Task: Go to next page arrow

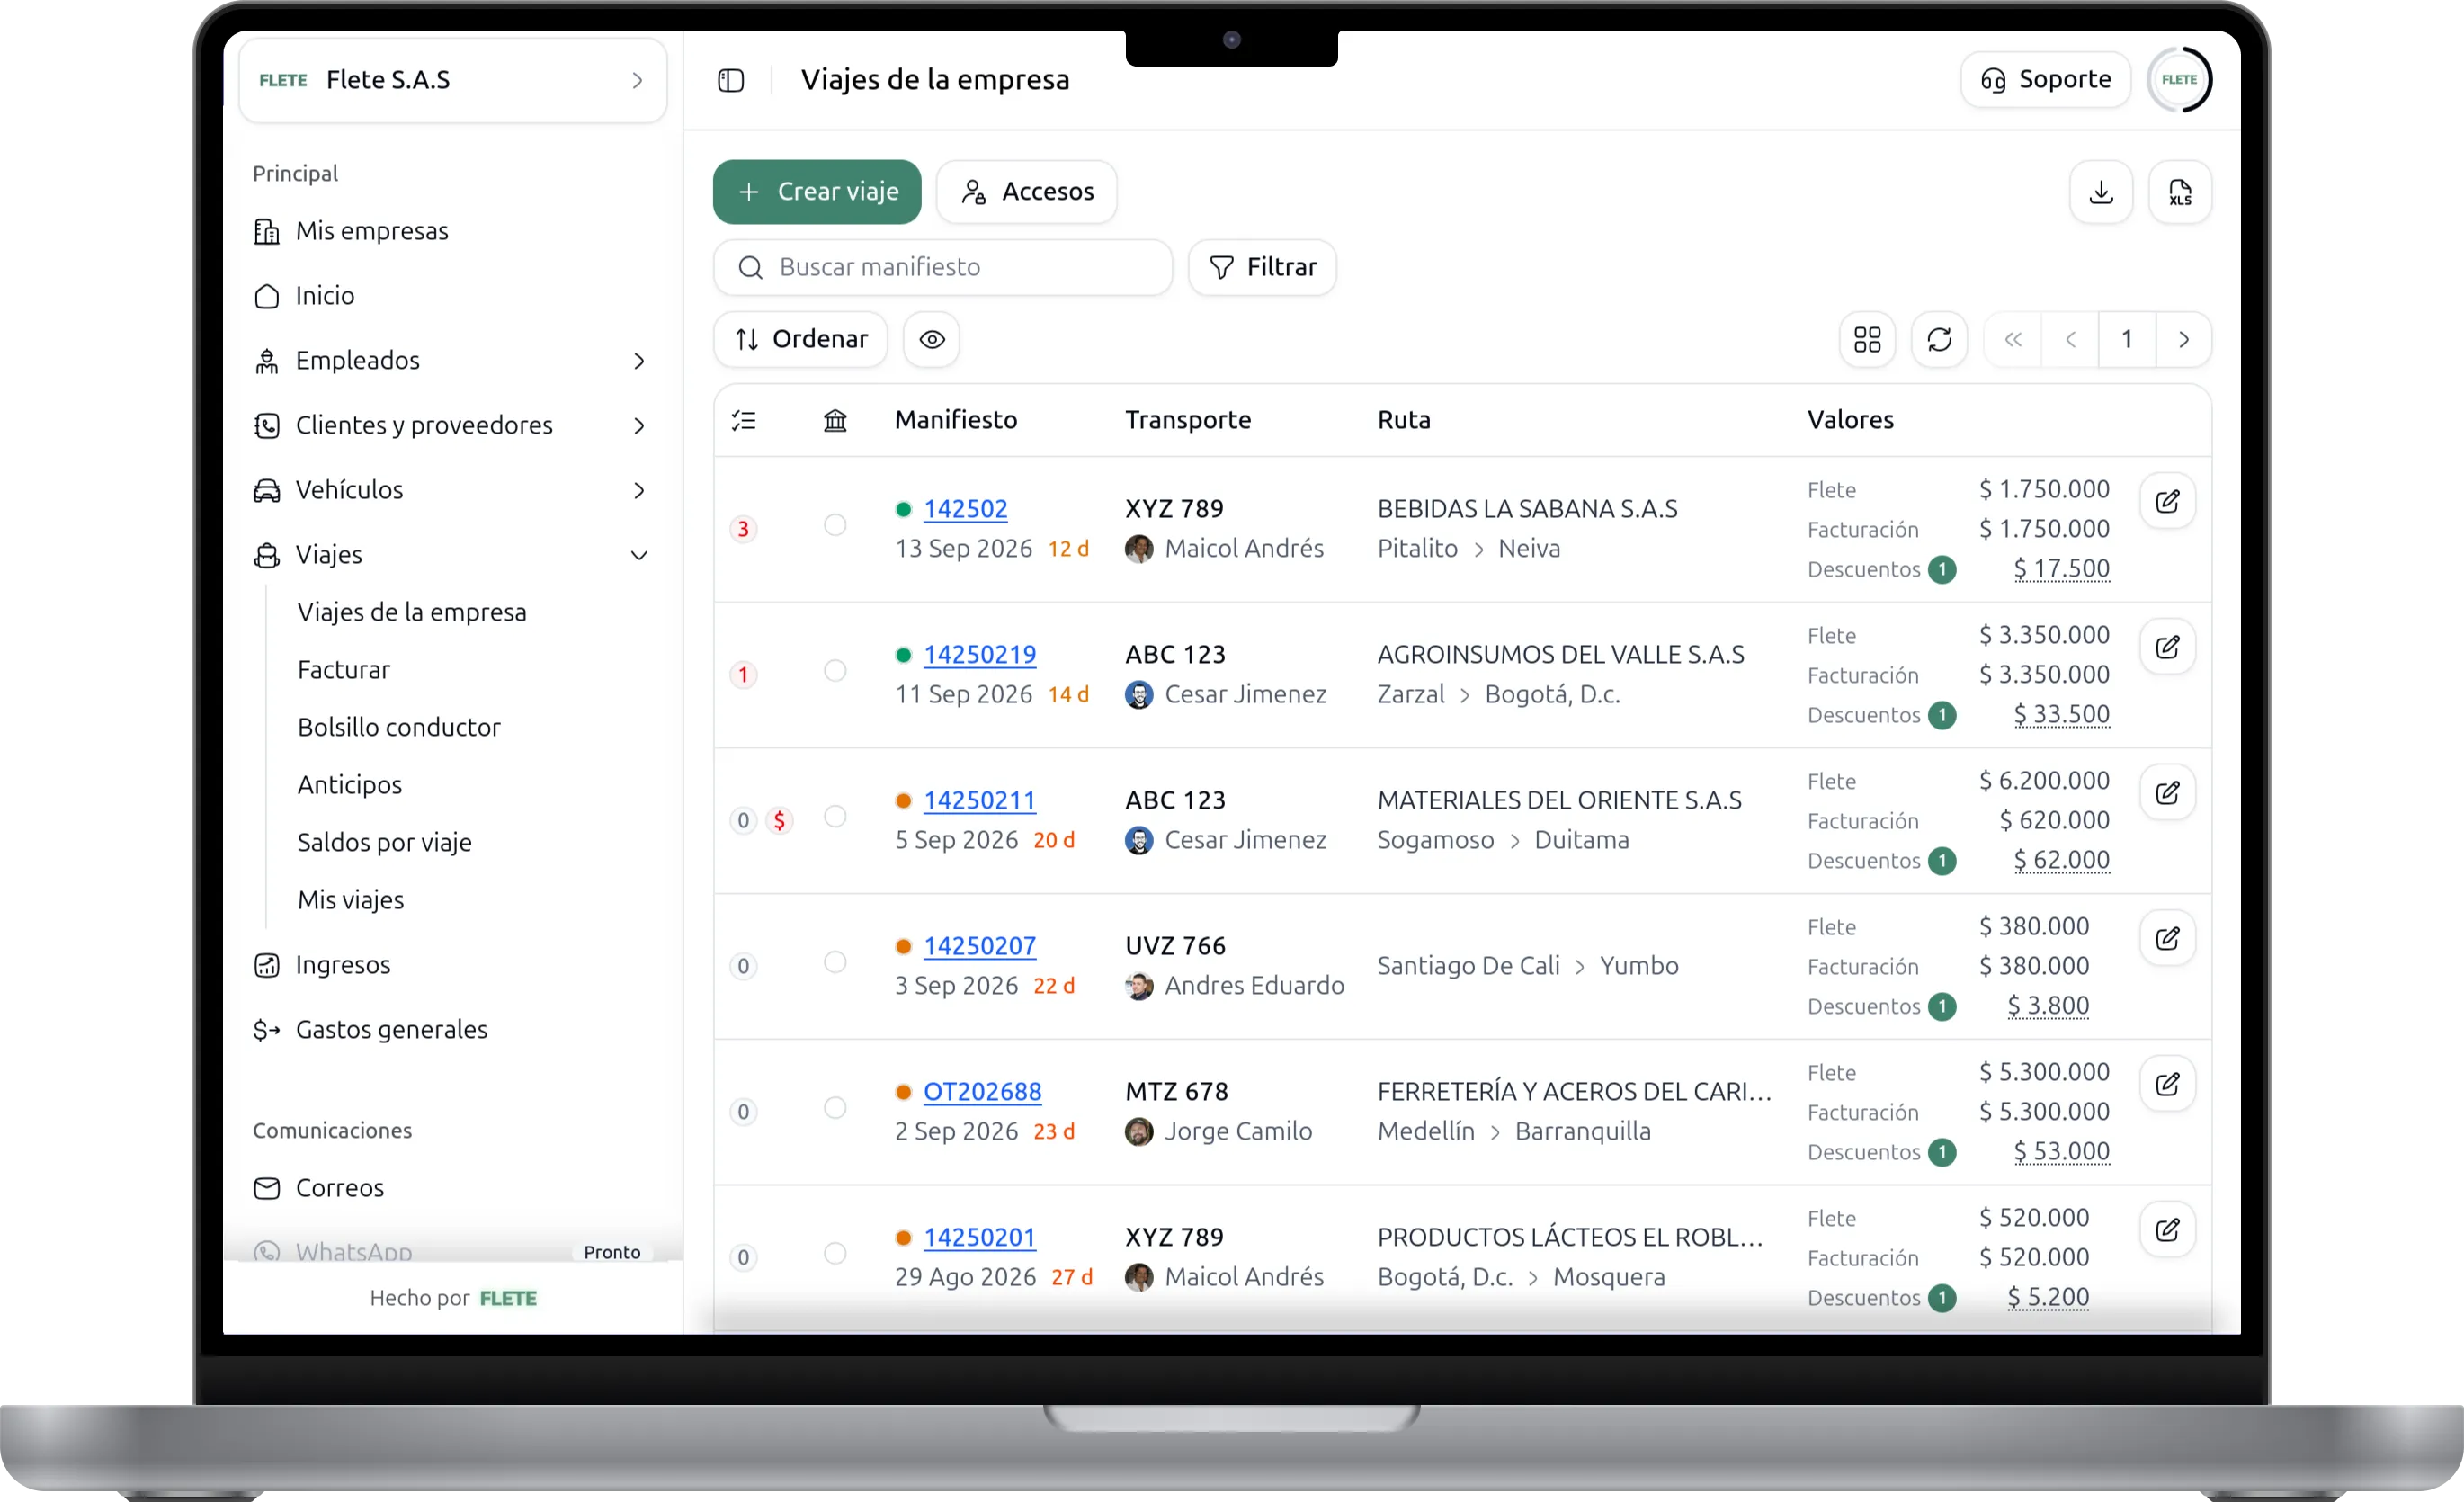Action: pos(2183,340)
